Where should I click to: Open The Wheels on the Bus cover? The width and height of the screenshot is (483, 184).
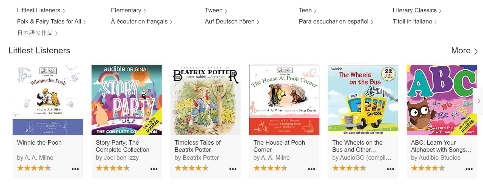[363, 100]
